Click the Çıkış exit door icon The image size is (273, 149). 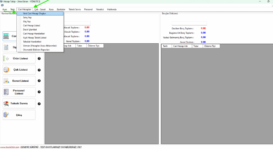click(x=6, y=115)
